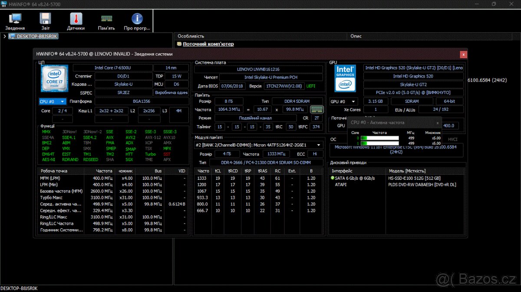Click the Пам'ять memory toolbar icon
Image resolution: width=521 pixels, height=292 pixels.
point(106,21)
